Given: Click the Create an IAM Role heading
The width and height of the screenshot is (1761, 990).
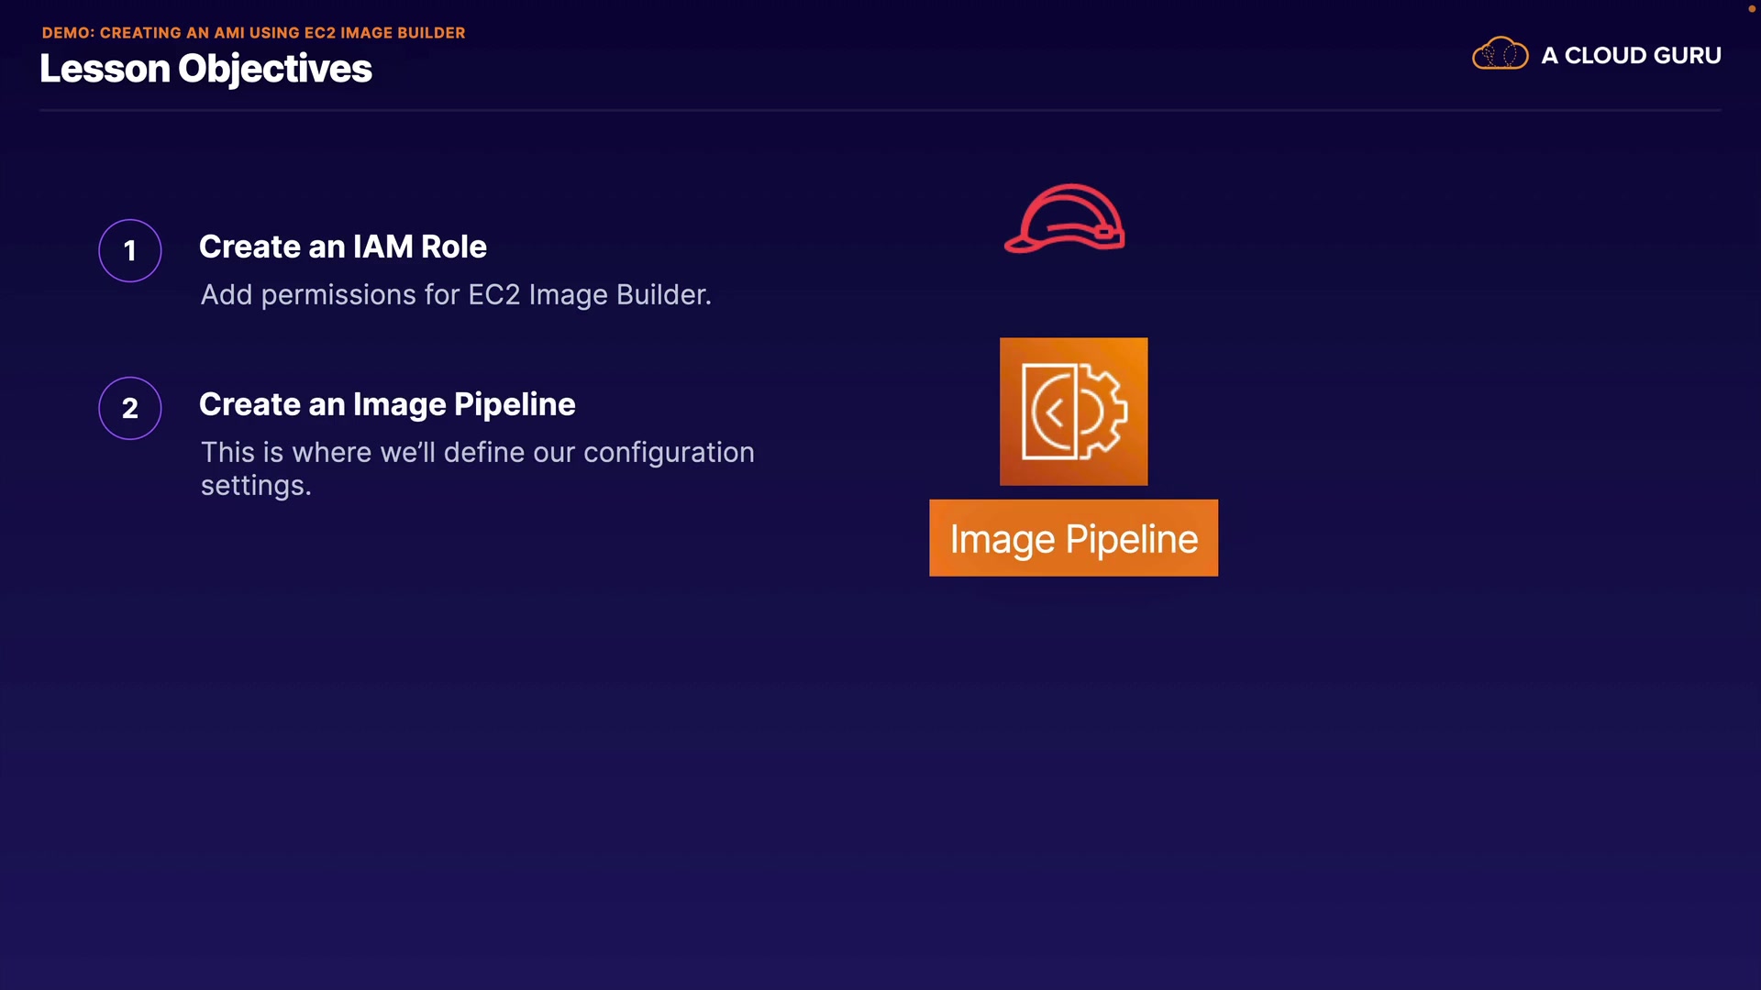Looking at the screenshot, I should coord(342,247).
